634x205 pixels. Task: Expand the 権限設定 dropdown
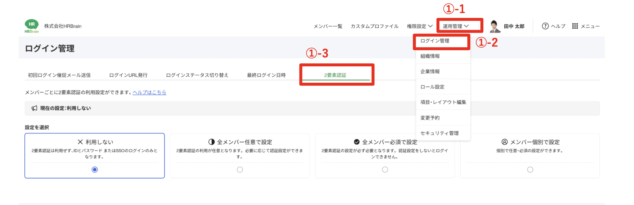click(x=419, y=26)
